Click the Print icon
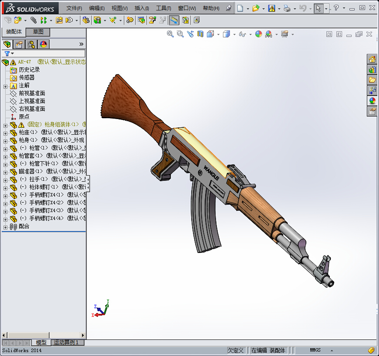 [287, 8]
